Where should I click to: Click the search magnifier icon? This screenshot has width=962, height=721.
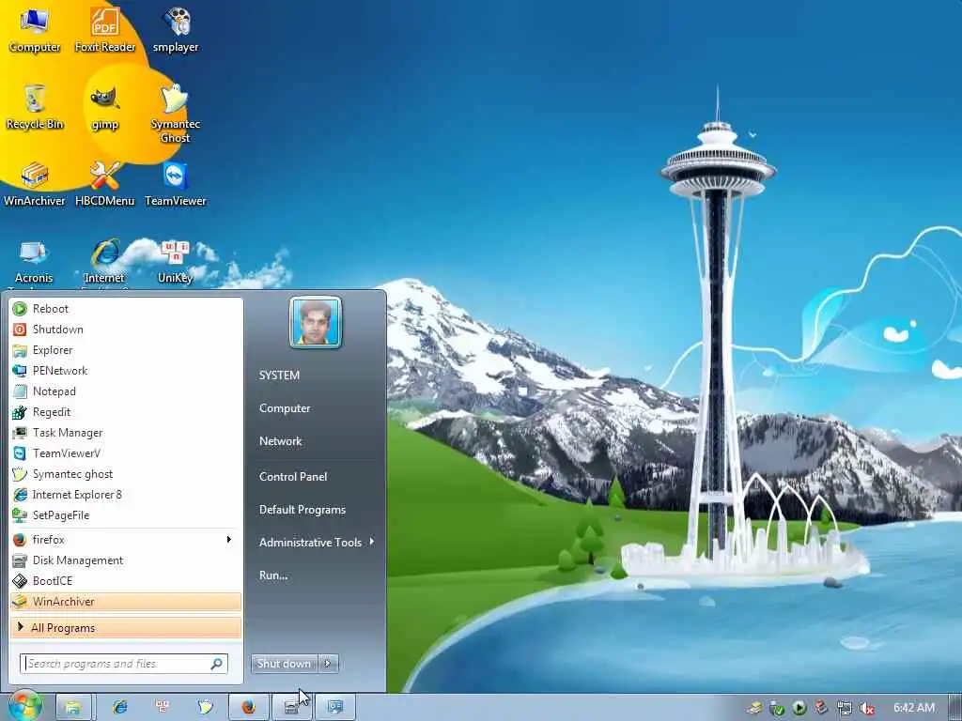pyautogui.click(x=217, y=664)
